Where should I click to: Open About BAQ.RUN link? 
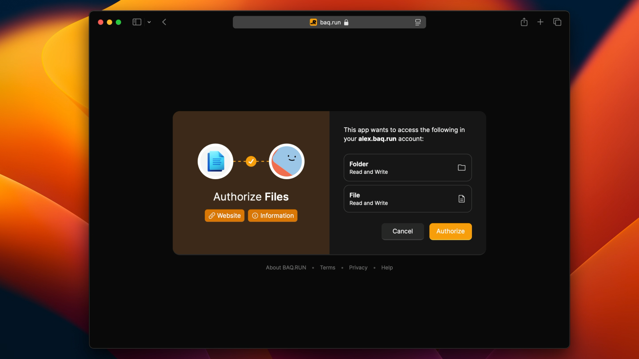pos(286,268)
